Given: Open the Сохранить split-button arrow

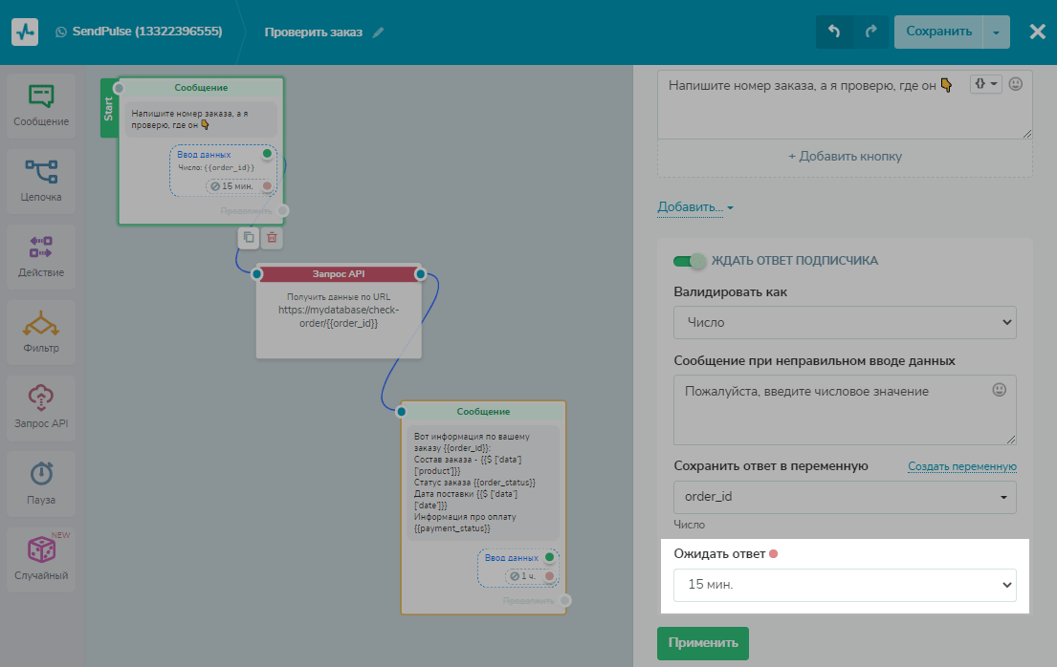Looking at the screenshot, I should [x=996, y=32].
